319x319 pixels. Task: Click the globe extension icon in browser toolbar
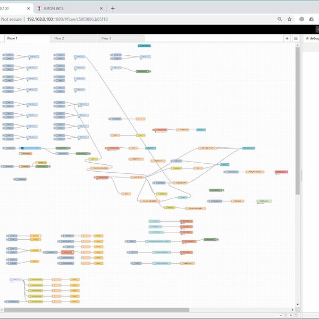pyautogui.click(x=303, y=19)
